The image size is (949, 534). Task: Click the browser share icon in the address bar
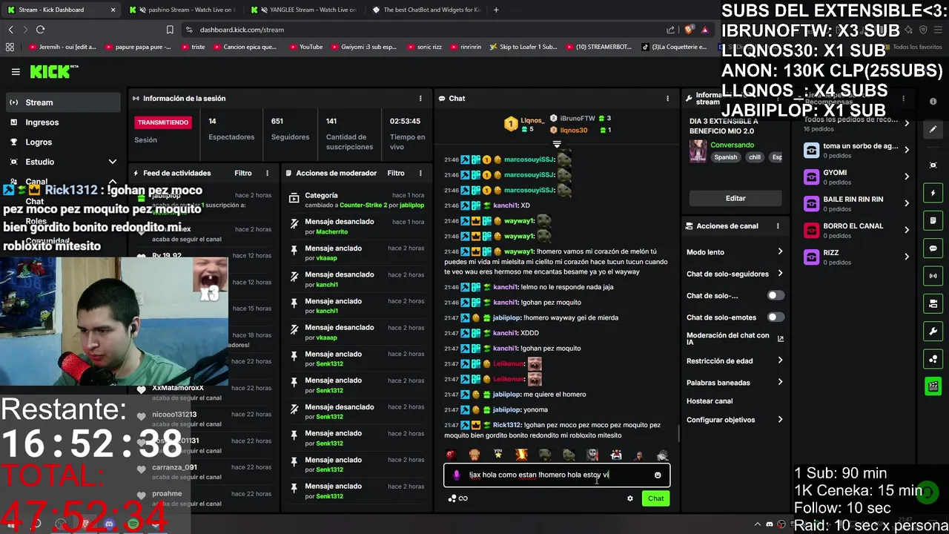[670, 30]
